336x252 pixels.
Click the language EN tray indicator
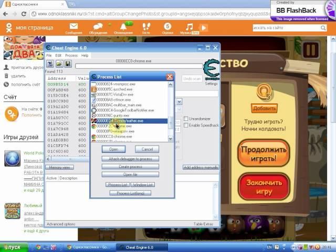pyautogui.click(x=269, y=247)
